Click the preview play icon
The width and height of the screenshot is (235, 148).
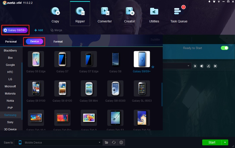click(195, 66)
